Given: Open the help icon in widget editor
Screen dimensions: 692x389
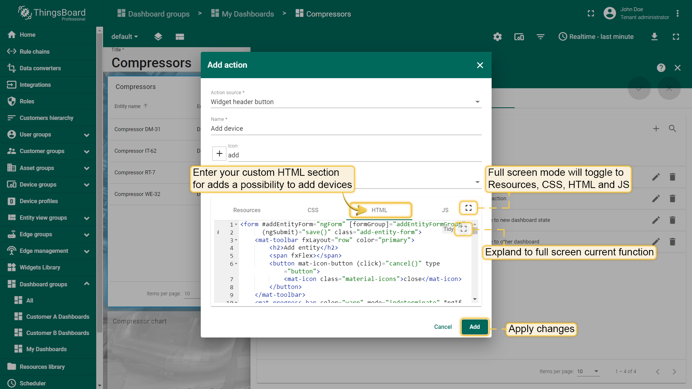Looking at the screenshot, I should click(x=661, y=68).
